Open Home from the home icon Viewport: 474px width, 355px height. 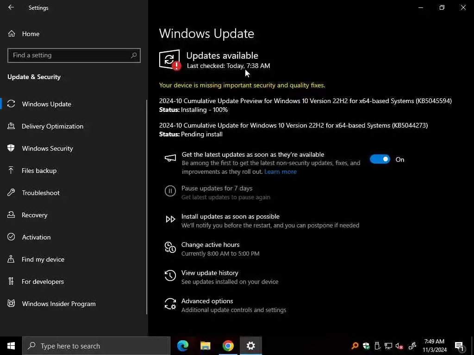12,33
